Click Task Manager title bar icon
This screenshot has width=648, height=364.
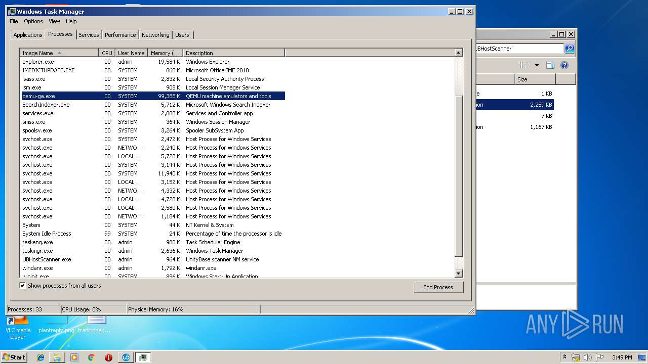click(12, 11)
